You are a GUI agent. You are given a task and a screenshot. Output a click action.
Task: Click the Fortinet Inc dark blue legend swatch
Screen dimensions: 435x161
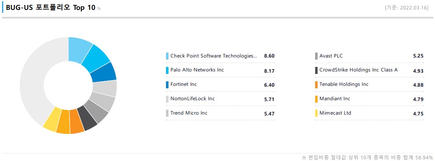coord(167,85)
